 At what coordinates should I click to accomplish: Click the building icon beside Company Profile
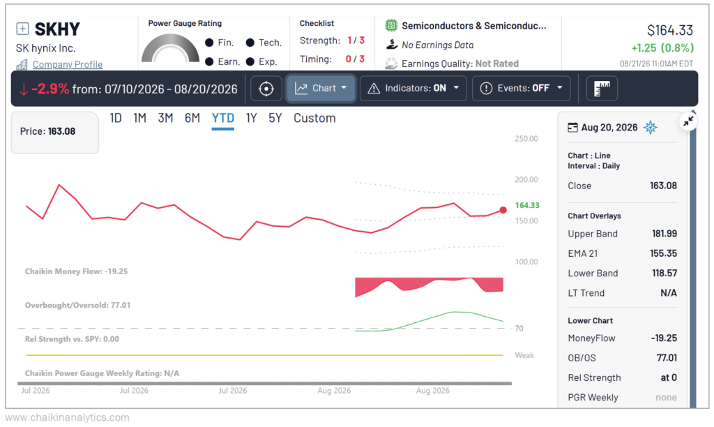(22, 65)
